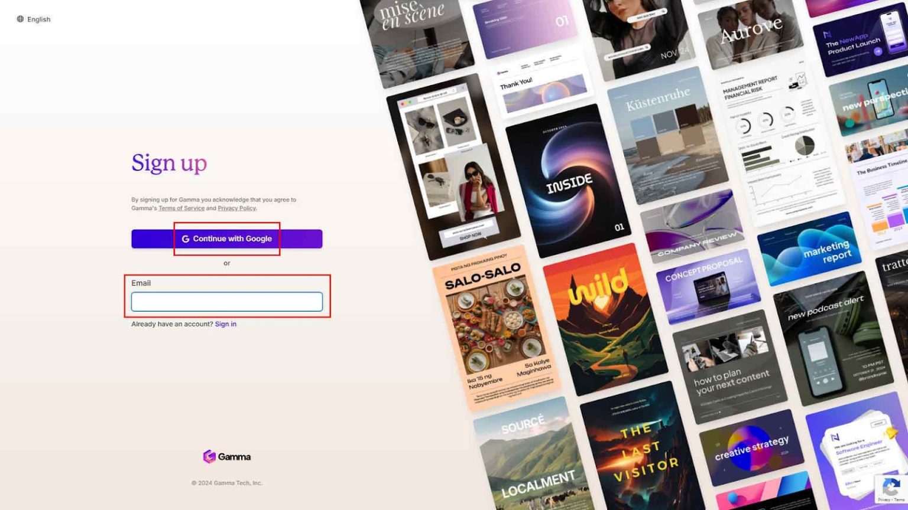The image size is (908, 510).
Task: Select the Shop Now fashion template thumbnail
Action: click(x=453, y=168)
